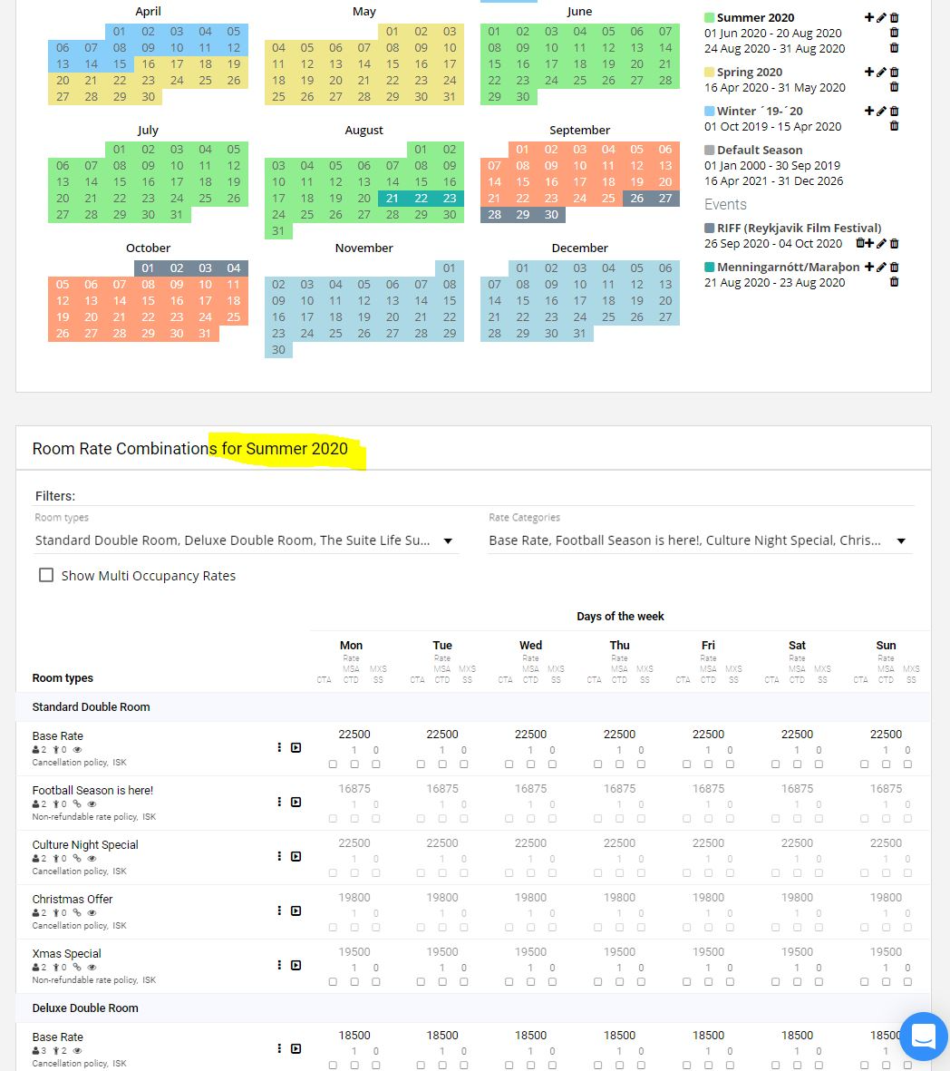Delete the Menningarnótt/Maraþon event via header trash
Image resolution: width=950 pixels, height=1071 pixels.
point(895,267)
